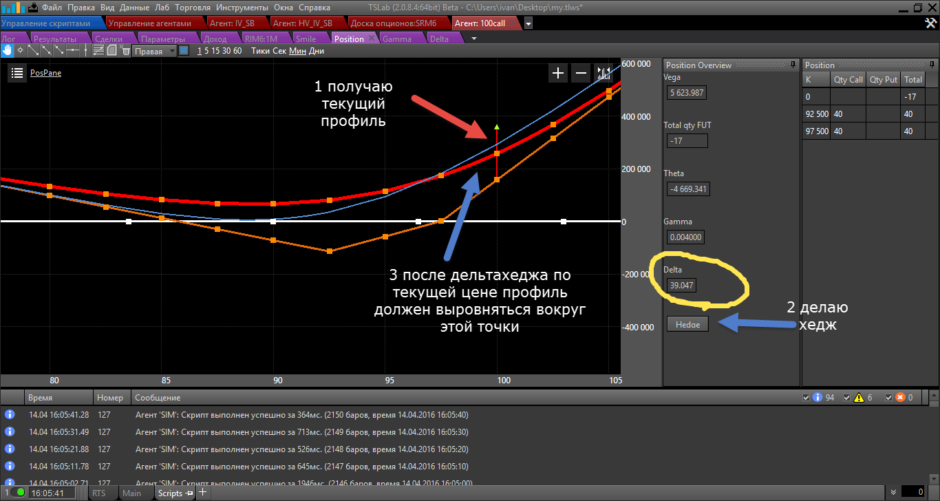Click the Theta value field
Screen dimensions: 940x501
click(x=689, y=189)
